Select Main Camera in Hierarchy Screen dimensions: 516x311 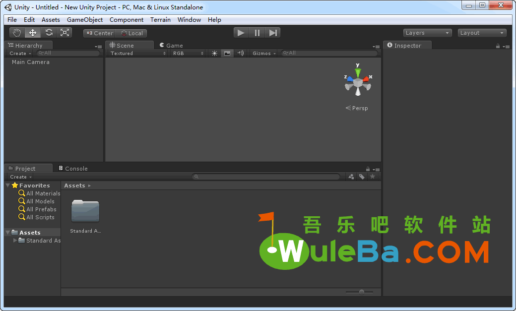point(31,62)
